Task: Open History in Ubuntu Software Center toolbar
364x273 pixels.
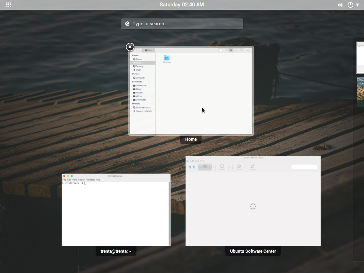Action: click(x=239, y=167)
